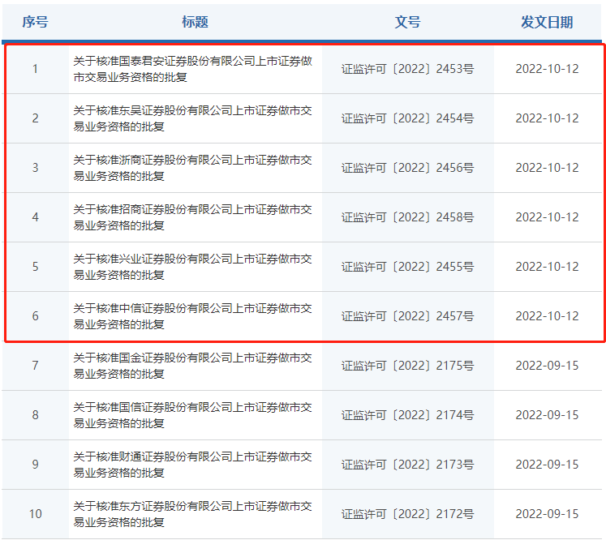Screen dimensions: 606x540
Task: Click serial number 3 in the table
Action: pos(35,168)
